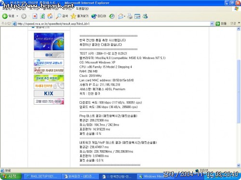
Task: Click the '위치 : 인천 중구' line
Action: [90, 94]
